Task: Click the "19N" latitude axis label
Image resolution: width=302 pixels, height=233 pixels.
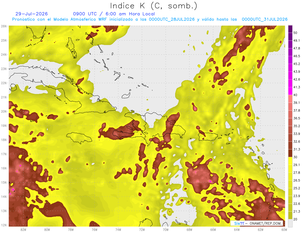Action: [x=4, y=125]
